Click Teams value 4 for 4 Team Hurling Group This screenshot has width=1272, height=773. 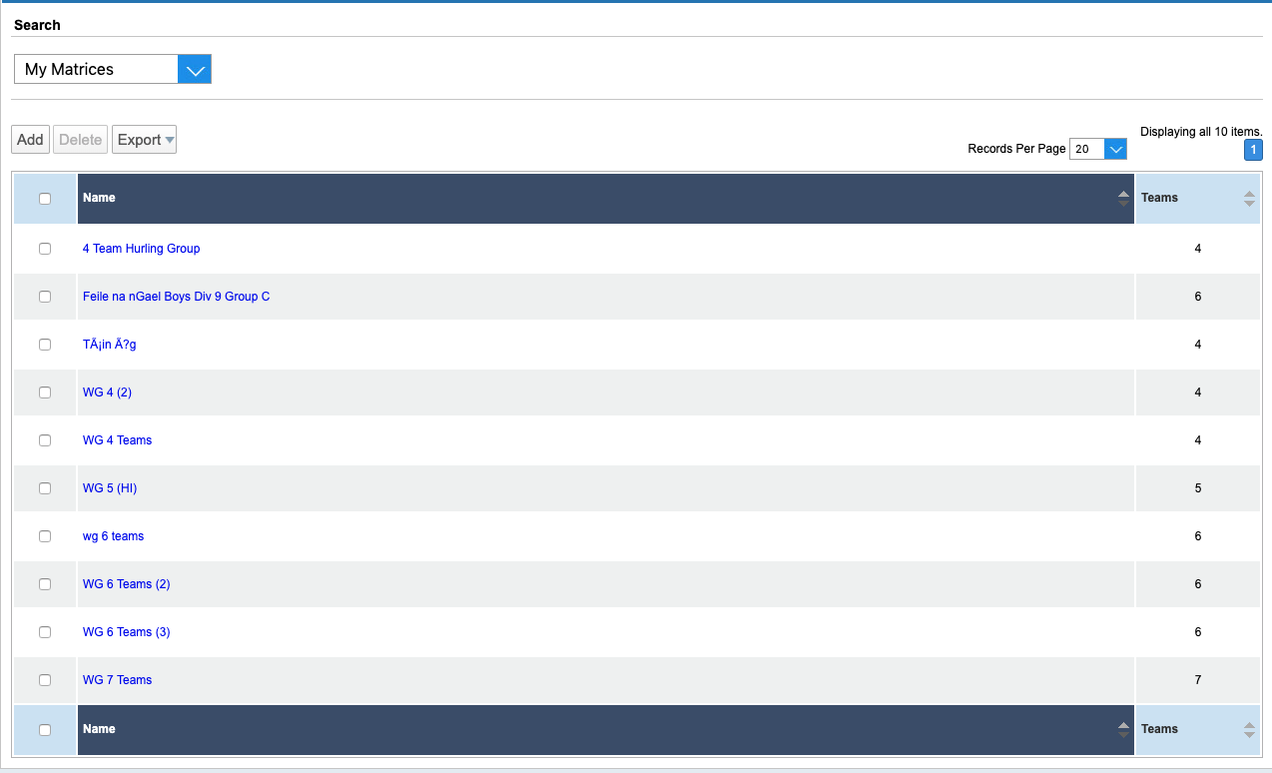(1198, 249)
